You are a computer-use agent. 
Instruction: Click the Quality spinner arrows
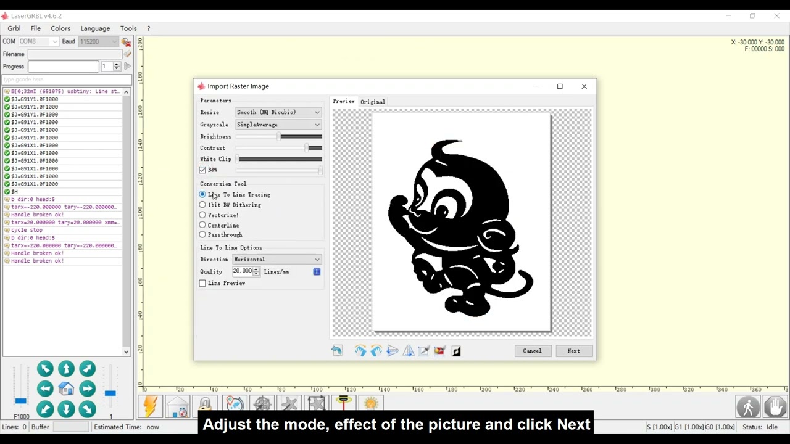(256, 271)
